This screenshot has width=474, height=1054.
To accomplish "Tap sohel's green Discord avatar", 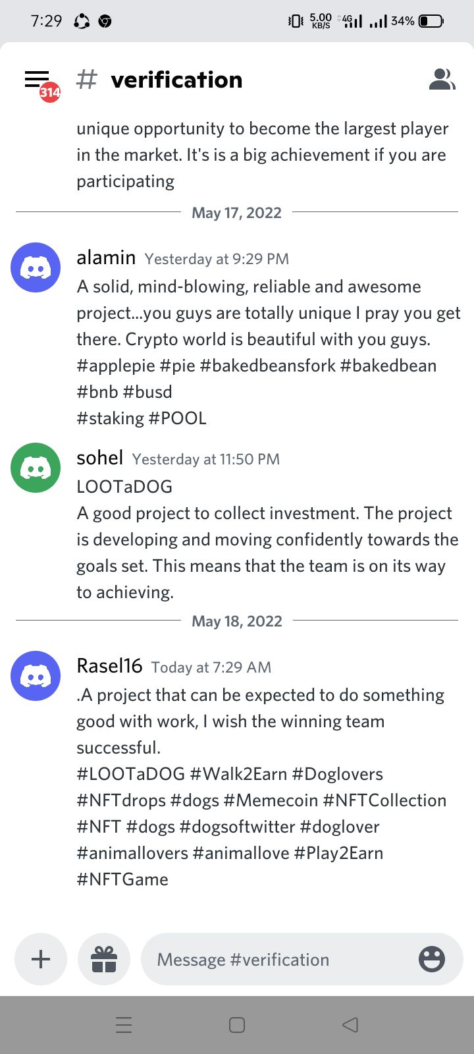I will coord(36,468).
